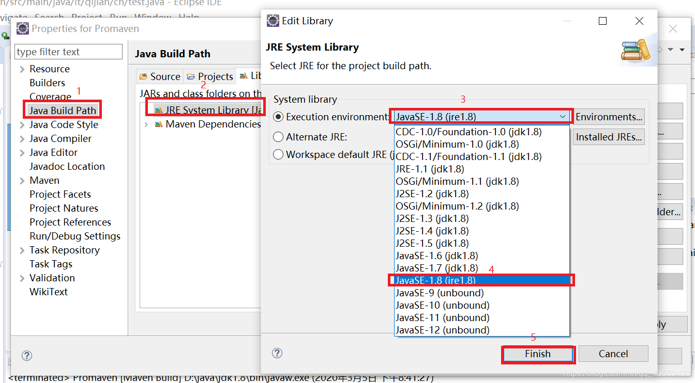
Task: Select Coverage in the properties tree
Action: coord(51,97)
